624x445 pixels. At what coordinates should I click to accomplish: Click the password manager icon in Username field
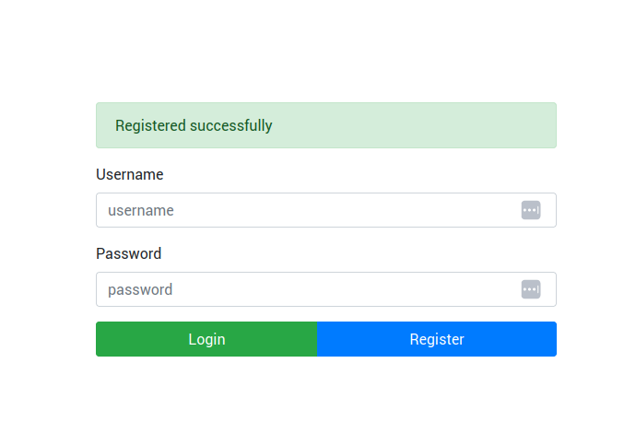(x=530, y=210)
